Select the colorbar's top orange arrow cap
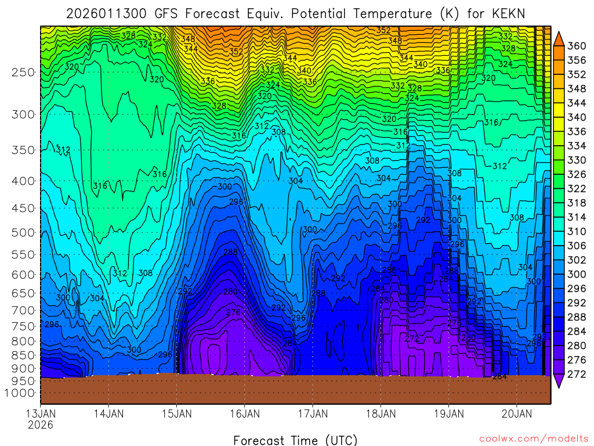The image size is (594, 446). point(559,39)
